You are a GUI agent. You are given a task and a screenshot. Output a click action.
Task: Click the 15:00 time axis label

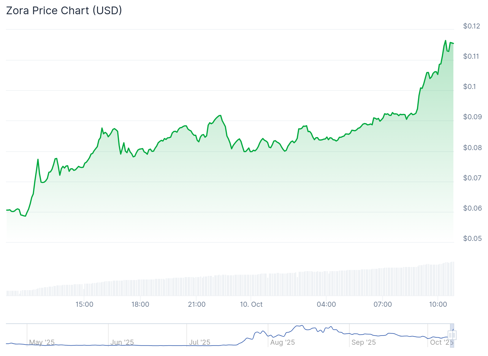pos(84,304)
